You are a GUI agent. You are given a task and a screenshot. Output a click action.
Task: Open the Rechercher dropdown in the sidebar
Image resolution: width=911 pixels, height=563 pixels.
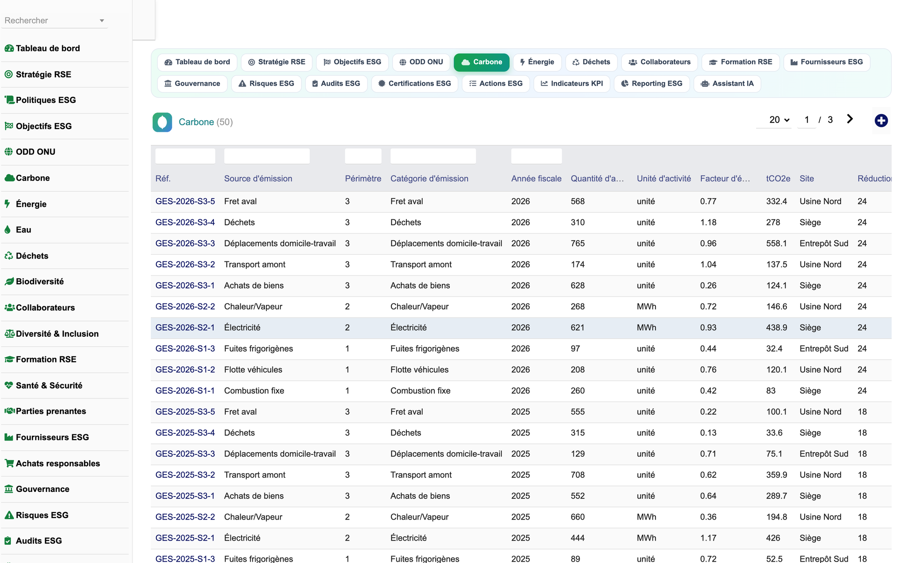tap(102, 21)
